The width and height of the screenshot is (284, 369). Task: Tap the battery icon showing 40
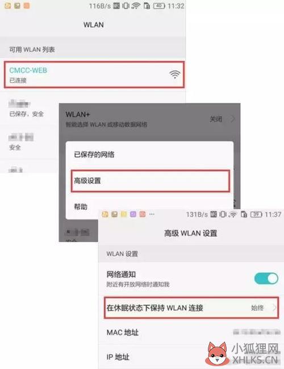pos(159,6)
